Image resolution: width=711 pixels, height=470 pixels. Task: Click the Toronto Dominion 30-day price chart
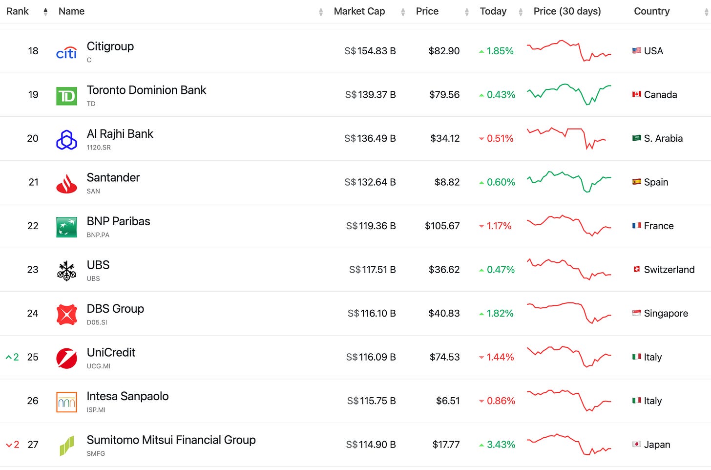coord(569,94)
